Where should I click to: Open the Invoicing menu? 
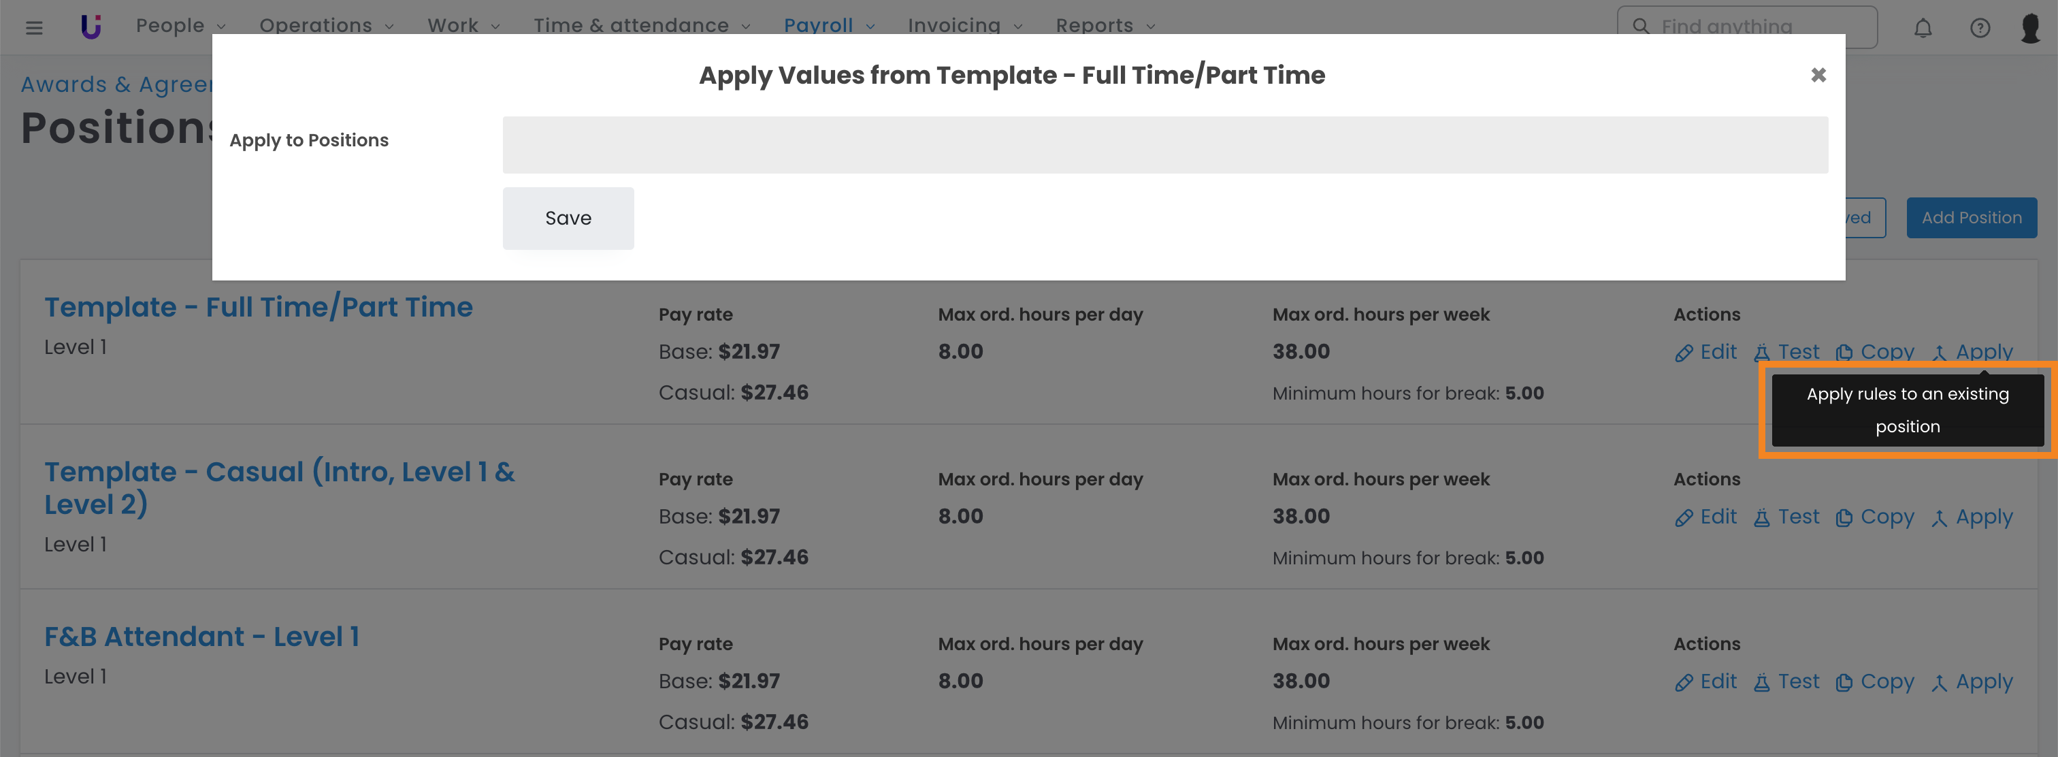(x=964, y=26)
